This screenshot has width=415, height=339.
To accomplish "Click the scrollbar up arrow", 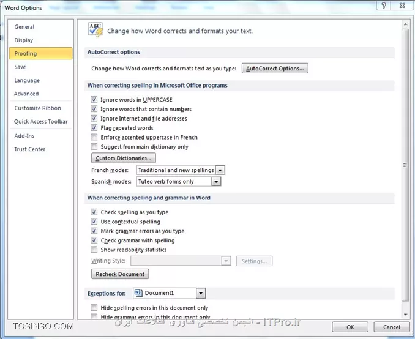I will pos(405,24).
